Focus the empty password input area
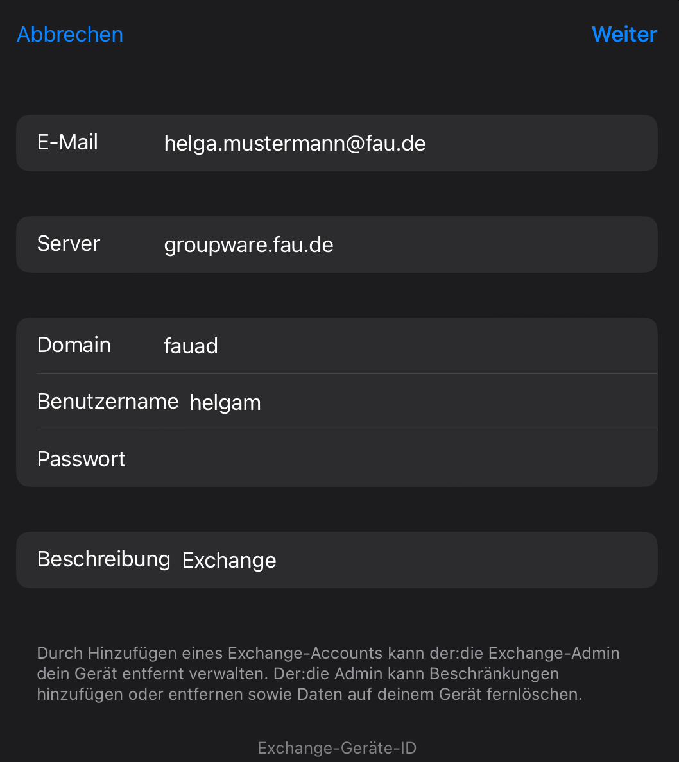679x762 pixels. pos(385,459)
